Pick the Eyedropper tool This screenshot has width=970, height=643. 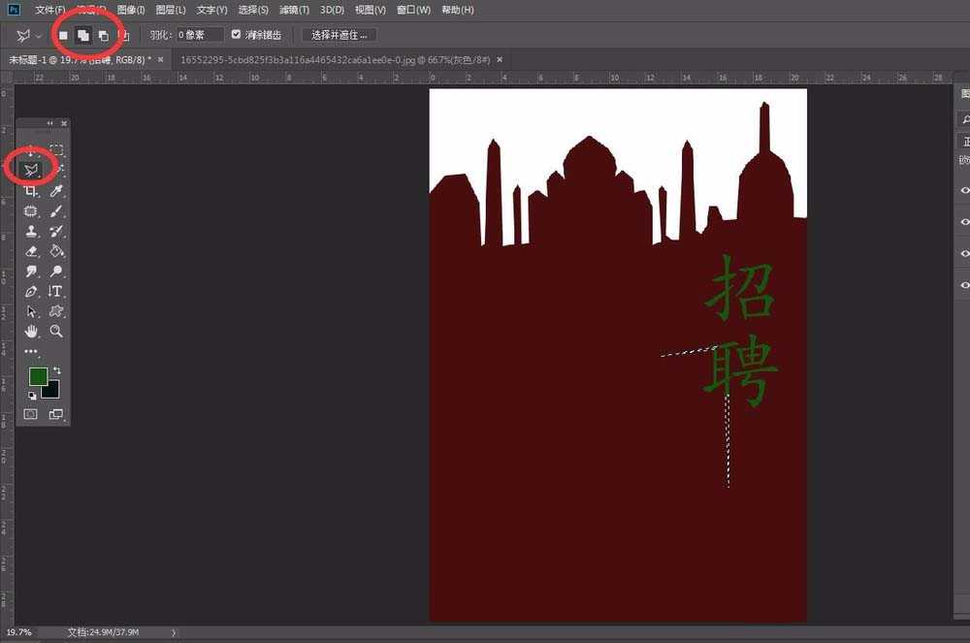pos(56,191)
